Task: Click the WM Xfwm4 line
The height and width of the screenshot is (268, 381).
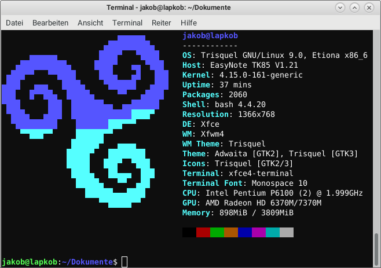Action: click(x=203, y=134)
